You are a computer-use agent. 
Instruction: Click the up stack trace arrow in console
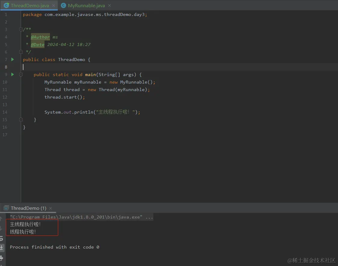pos(1,219)
